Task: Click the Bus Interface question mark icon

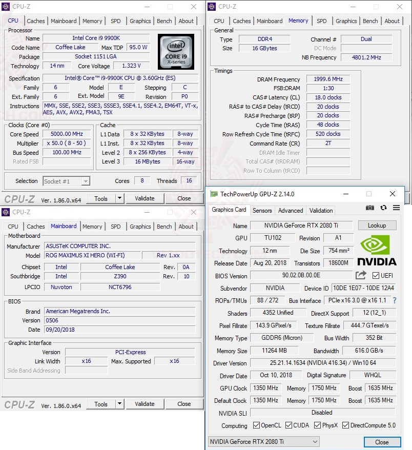Action: [395, 300]
